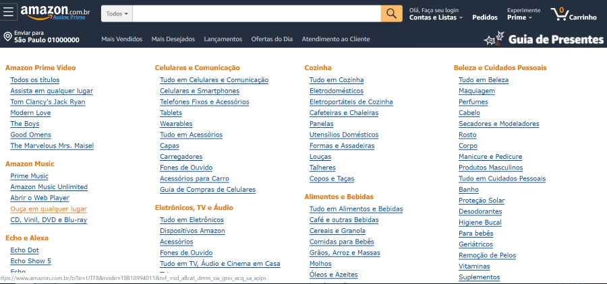The image size is (607, 284).
Task: Open Dispositivos Amazon link
Action: [x=192, y=231]
